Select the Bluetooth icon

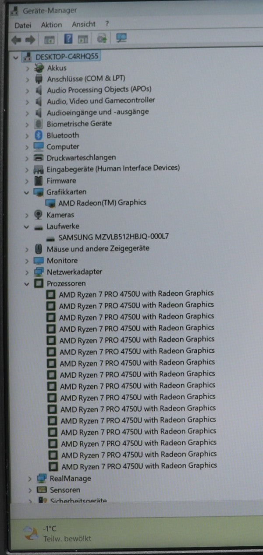point(39,135)
